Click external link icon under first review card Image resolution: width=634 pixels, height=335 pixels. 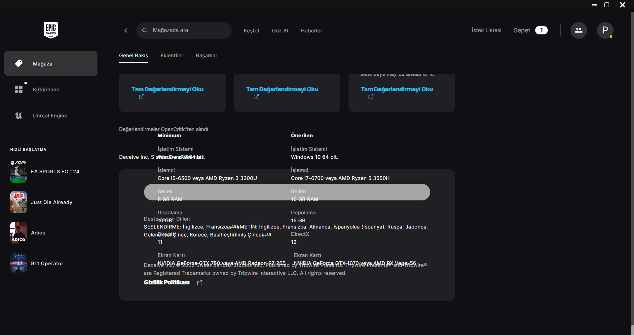point(141,97)
